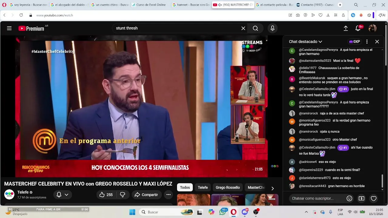Open the ESP LAA language switcher
This screenshot has width=388, height=218.
[x=340, y=212]
